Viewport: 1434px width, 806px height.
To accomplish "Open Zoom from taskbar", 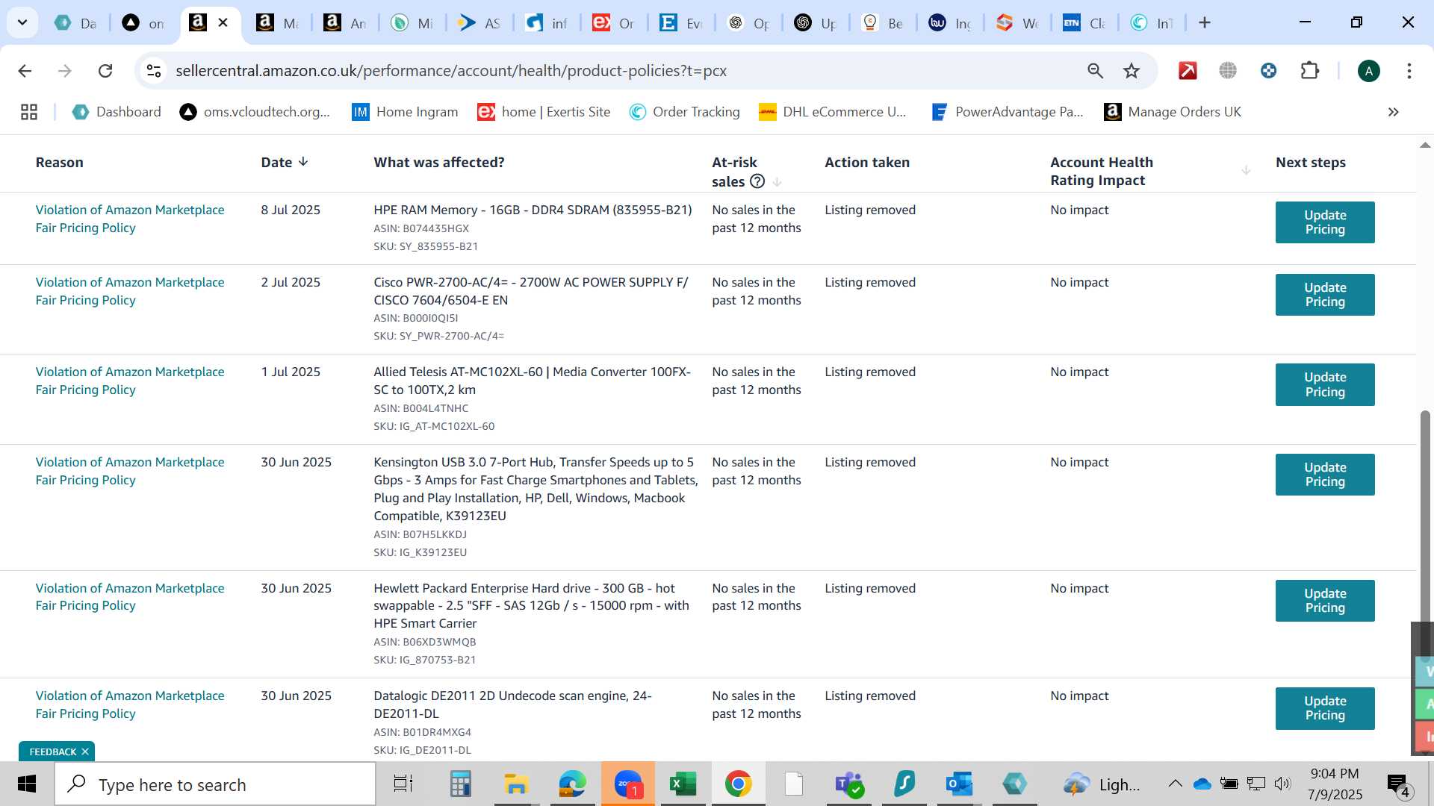I will point(628,784).
